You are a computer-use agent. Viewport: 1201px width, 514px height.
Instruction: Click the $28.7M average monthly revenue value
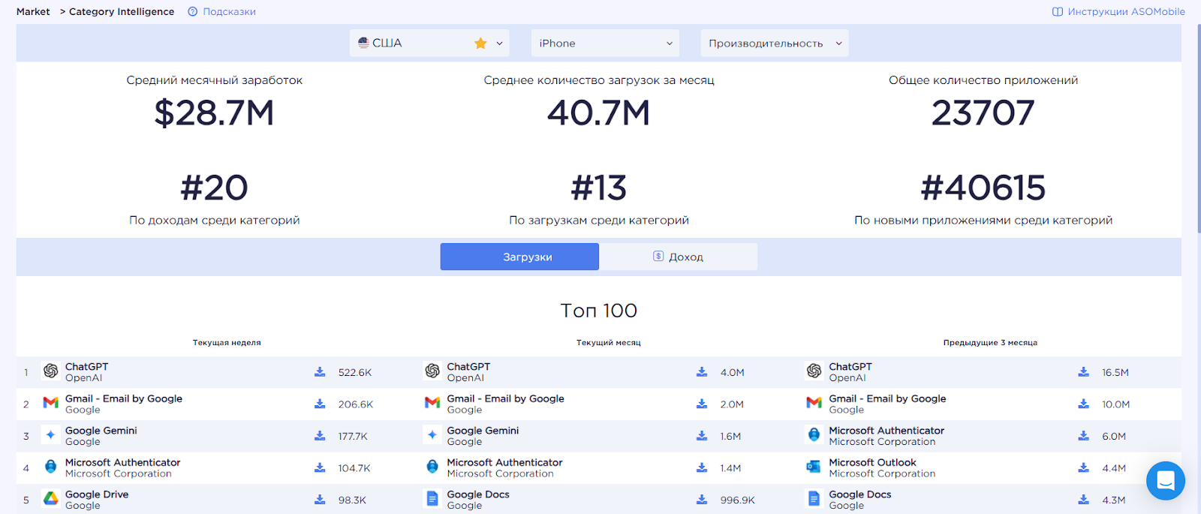(x=214, y=113)
